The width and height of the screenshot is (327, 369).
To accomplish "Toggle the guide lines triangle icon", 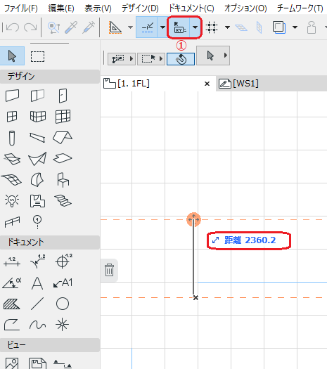I will coord(115,27).
